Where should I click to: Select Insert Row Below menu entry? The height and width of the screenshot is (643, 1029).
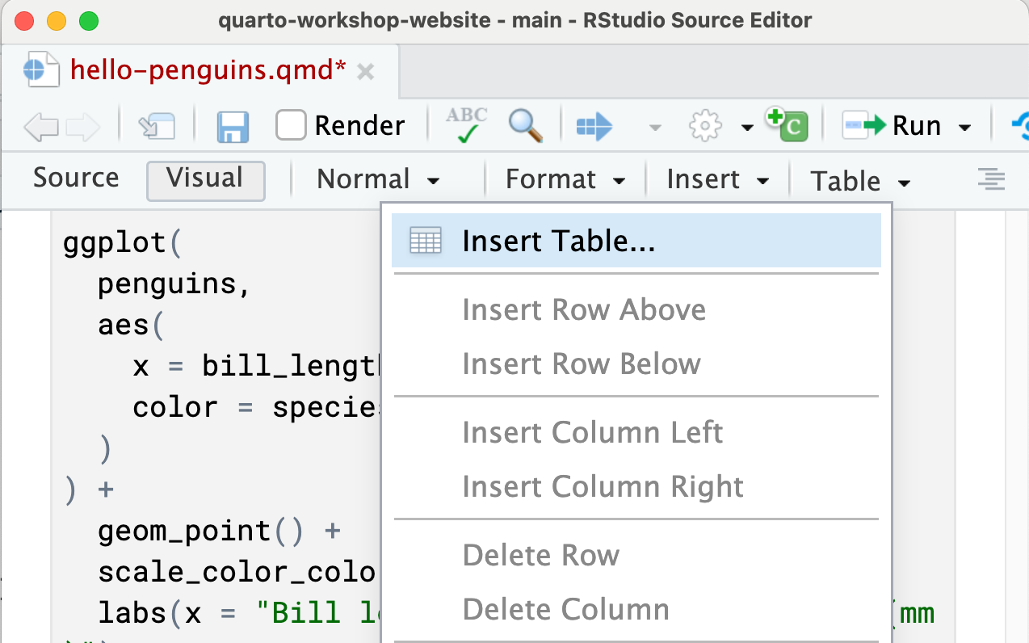pos(636,364)
